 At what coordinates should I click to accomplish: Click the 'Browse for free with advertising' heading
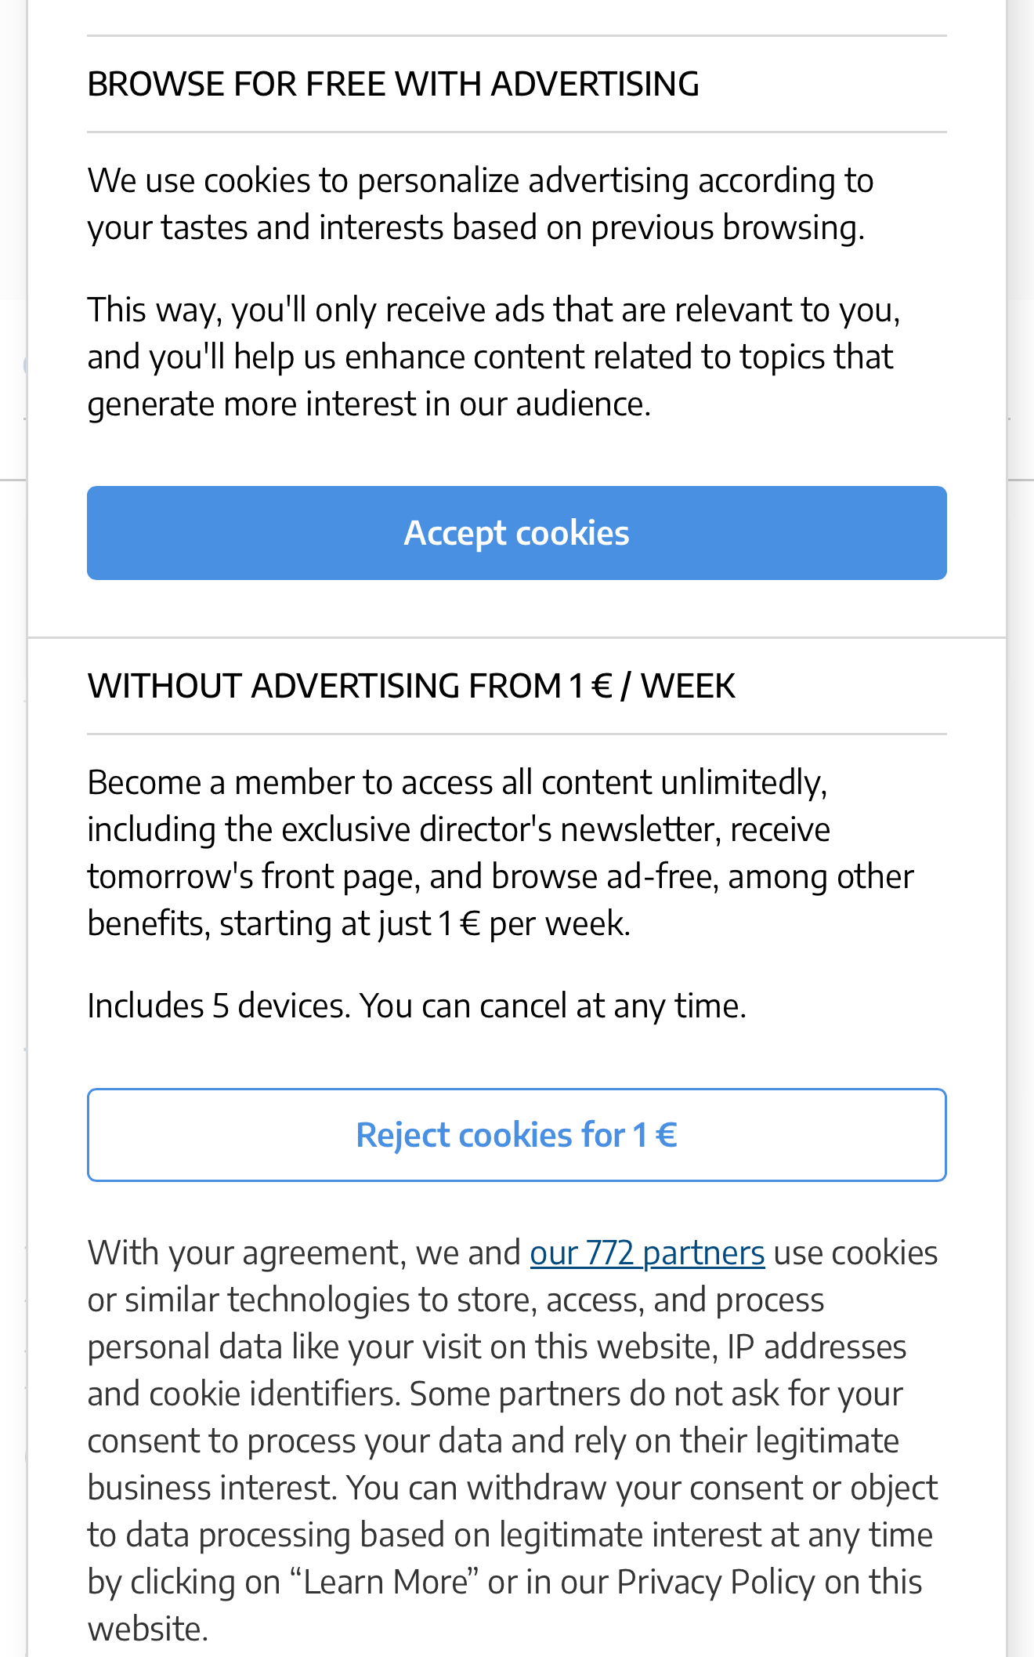[393, 84]
